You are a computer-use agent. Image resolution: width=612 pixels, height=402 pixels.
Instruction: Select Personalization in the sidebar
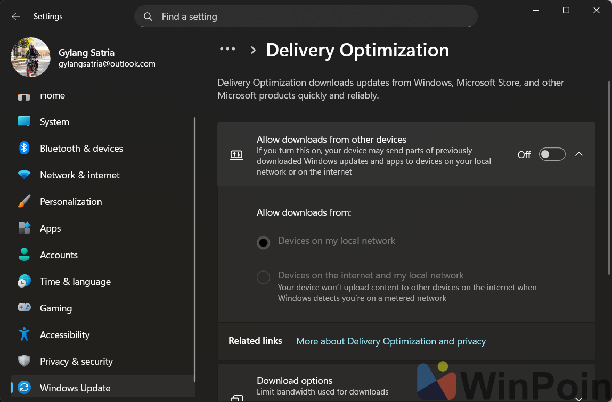click(x=102, y=201)
